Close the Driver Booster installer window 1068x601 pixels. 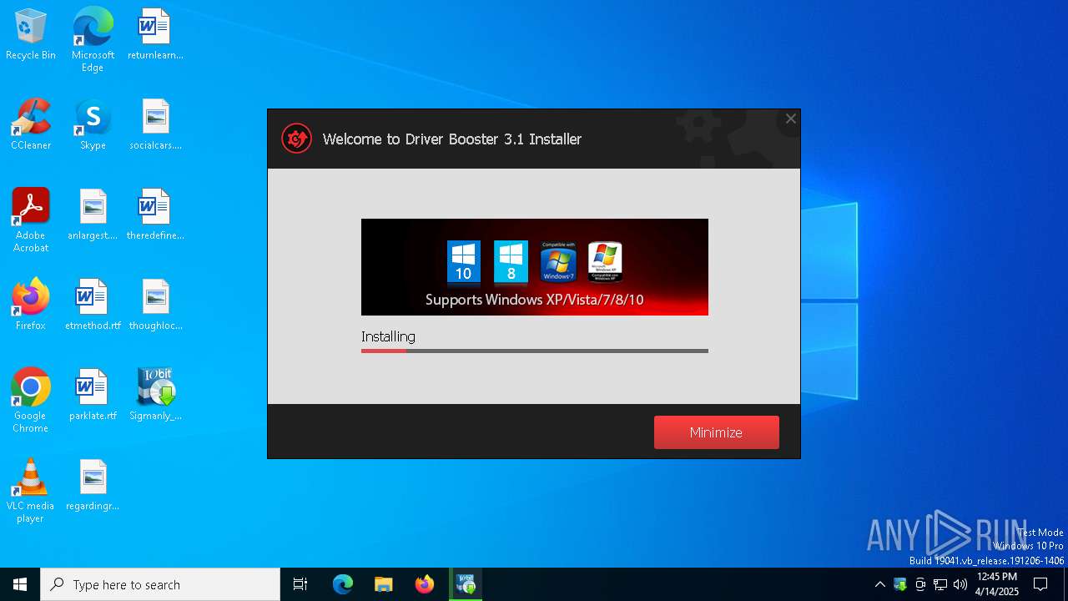pos(791,119)
